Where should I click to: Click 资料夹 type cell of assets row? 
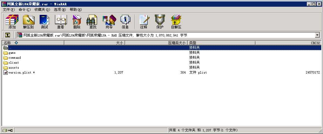click(x=194, y=67)
